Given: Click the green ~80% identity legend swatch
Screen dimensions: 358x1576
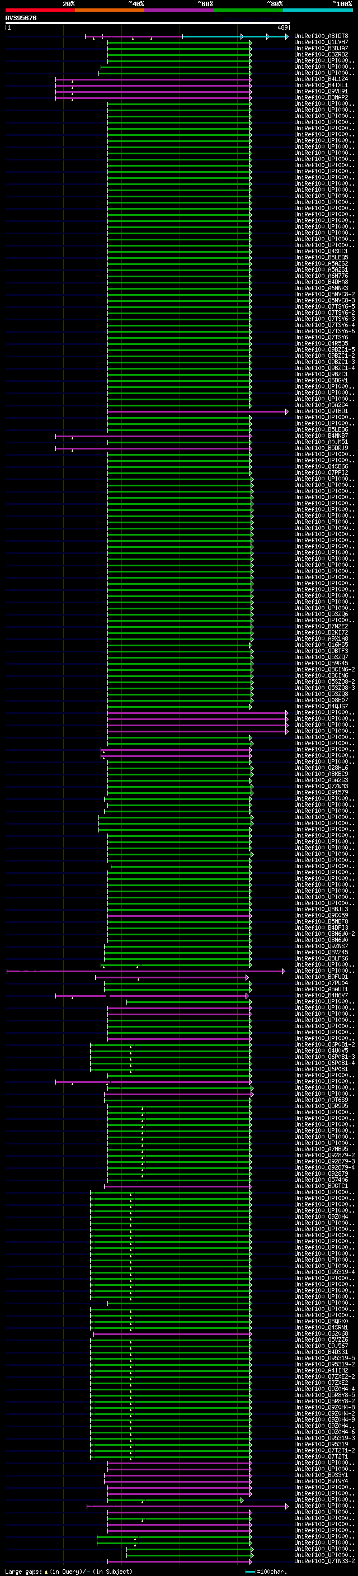Looking at the screenshot, I should tap(248, 10).
